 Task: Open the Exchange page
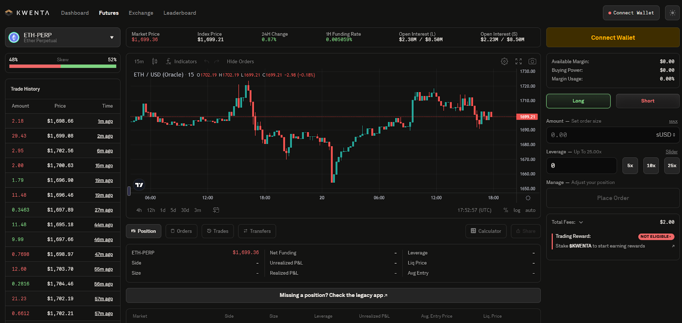141,13
